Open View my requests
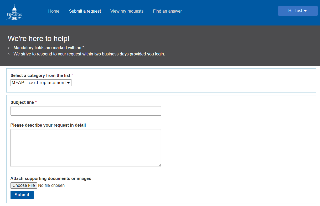This screenshot has height=206, width=320. click(x=127, y=11)
